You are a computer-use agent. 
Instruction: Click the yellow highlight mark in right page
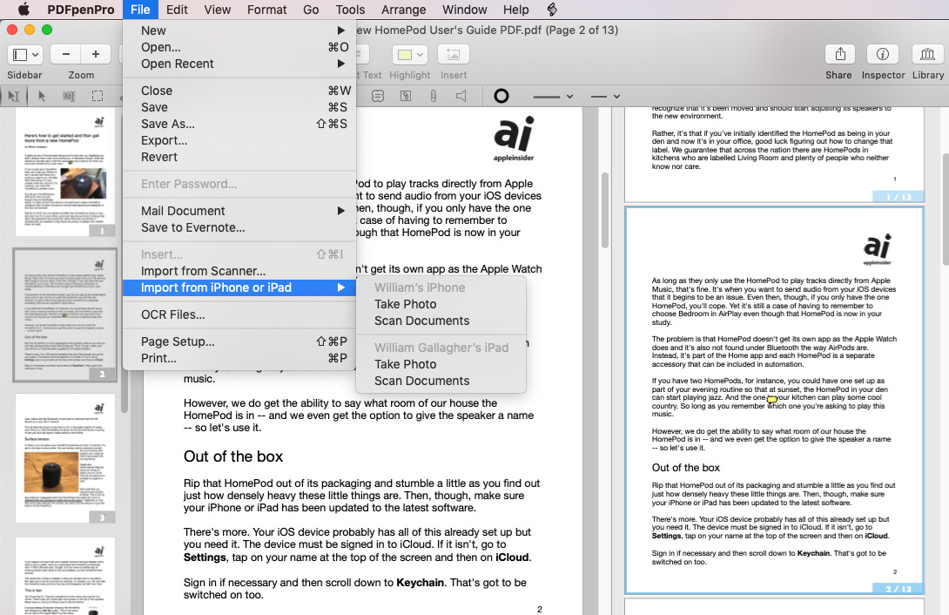(x=771, y=400)
